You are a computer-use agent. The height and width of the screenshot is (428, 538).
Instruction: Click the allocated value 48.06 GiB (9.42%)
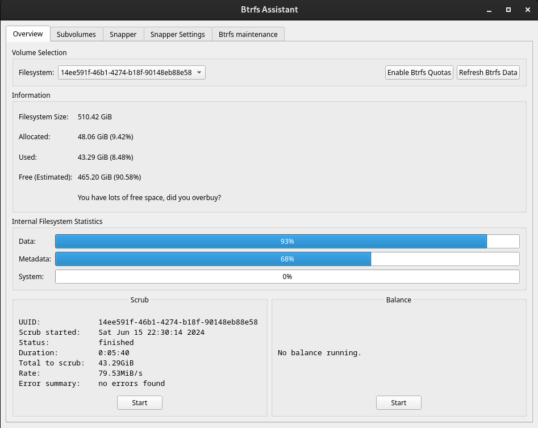(105, 136)
